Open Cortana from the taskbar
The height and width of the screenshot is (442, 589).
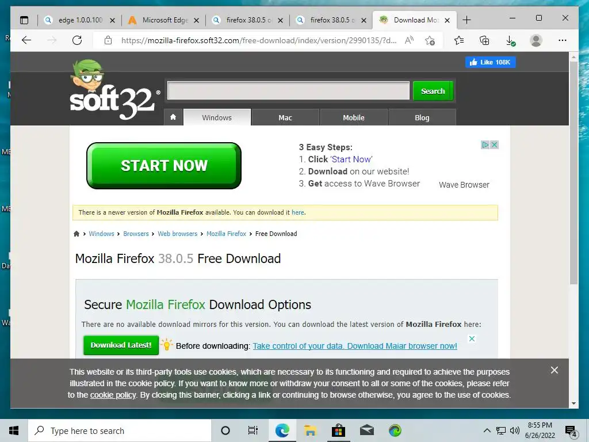click(225, 430)
